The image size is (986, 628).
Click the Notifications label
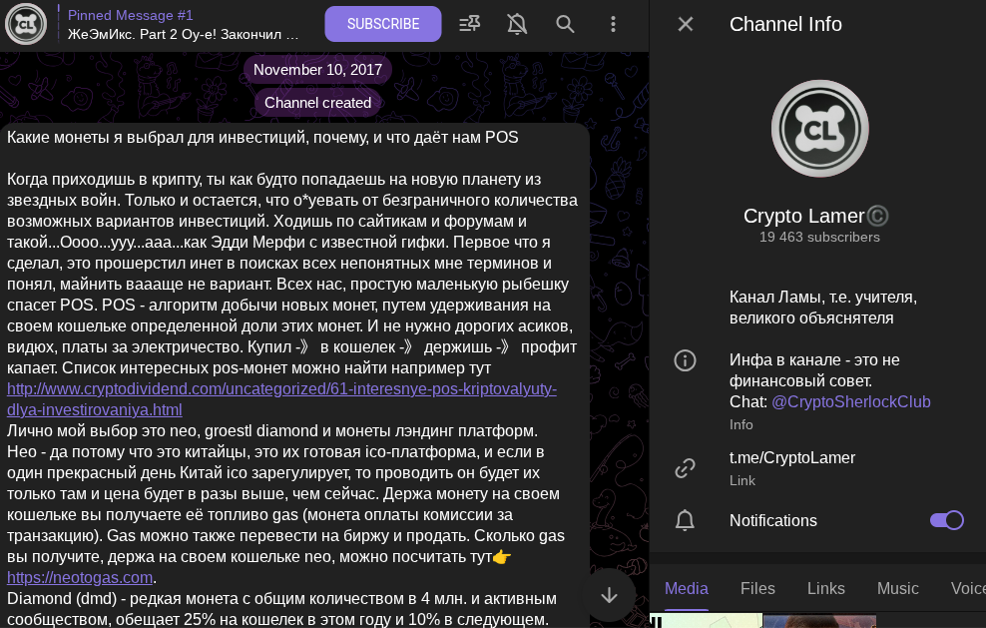(x=772, y=520)
